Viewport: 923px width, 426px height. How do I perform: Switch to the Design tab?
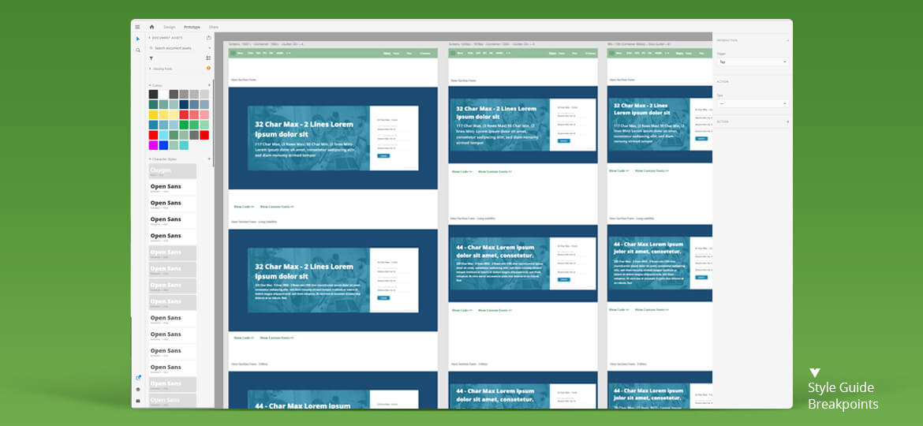[x=170, y=27]
